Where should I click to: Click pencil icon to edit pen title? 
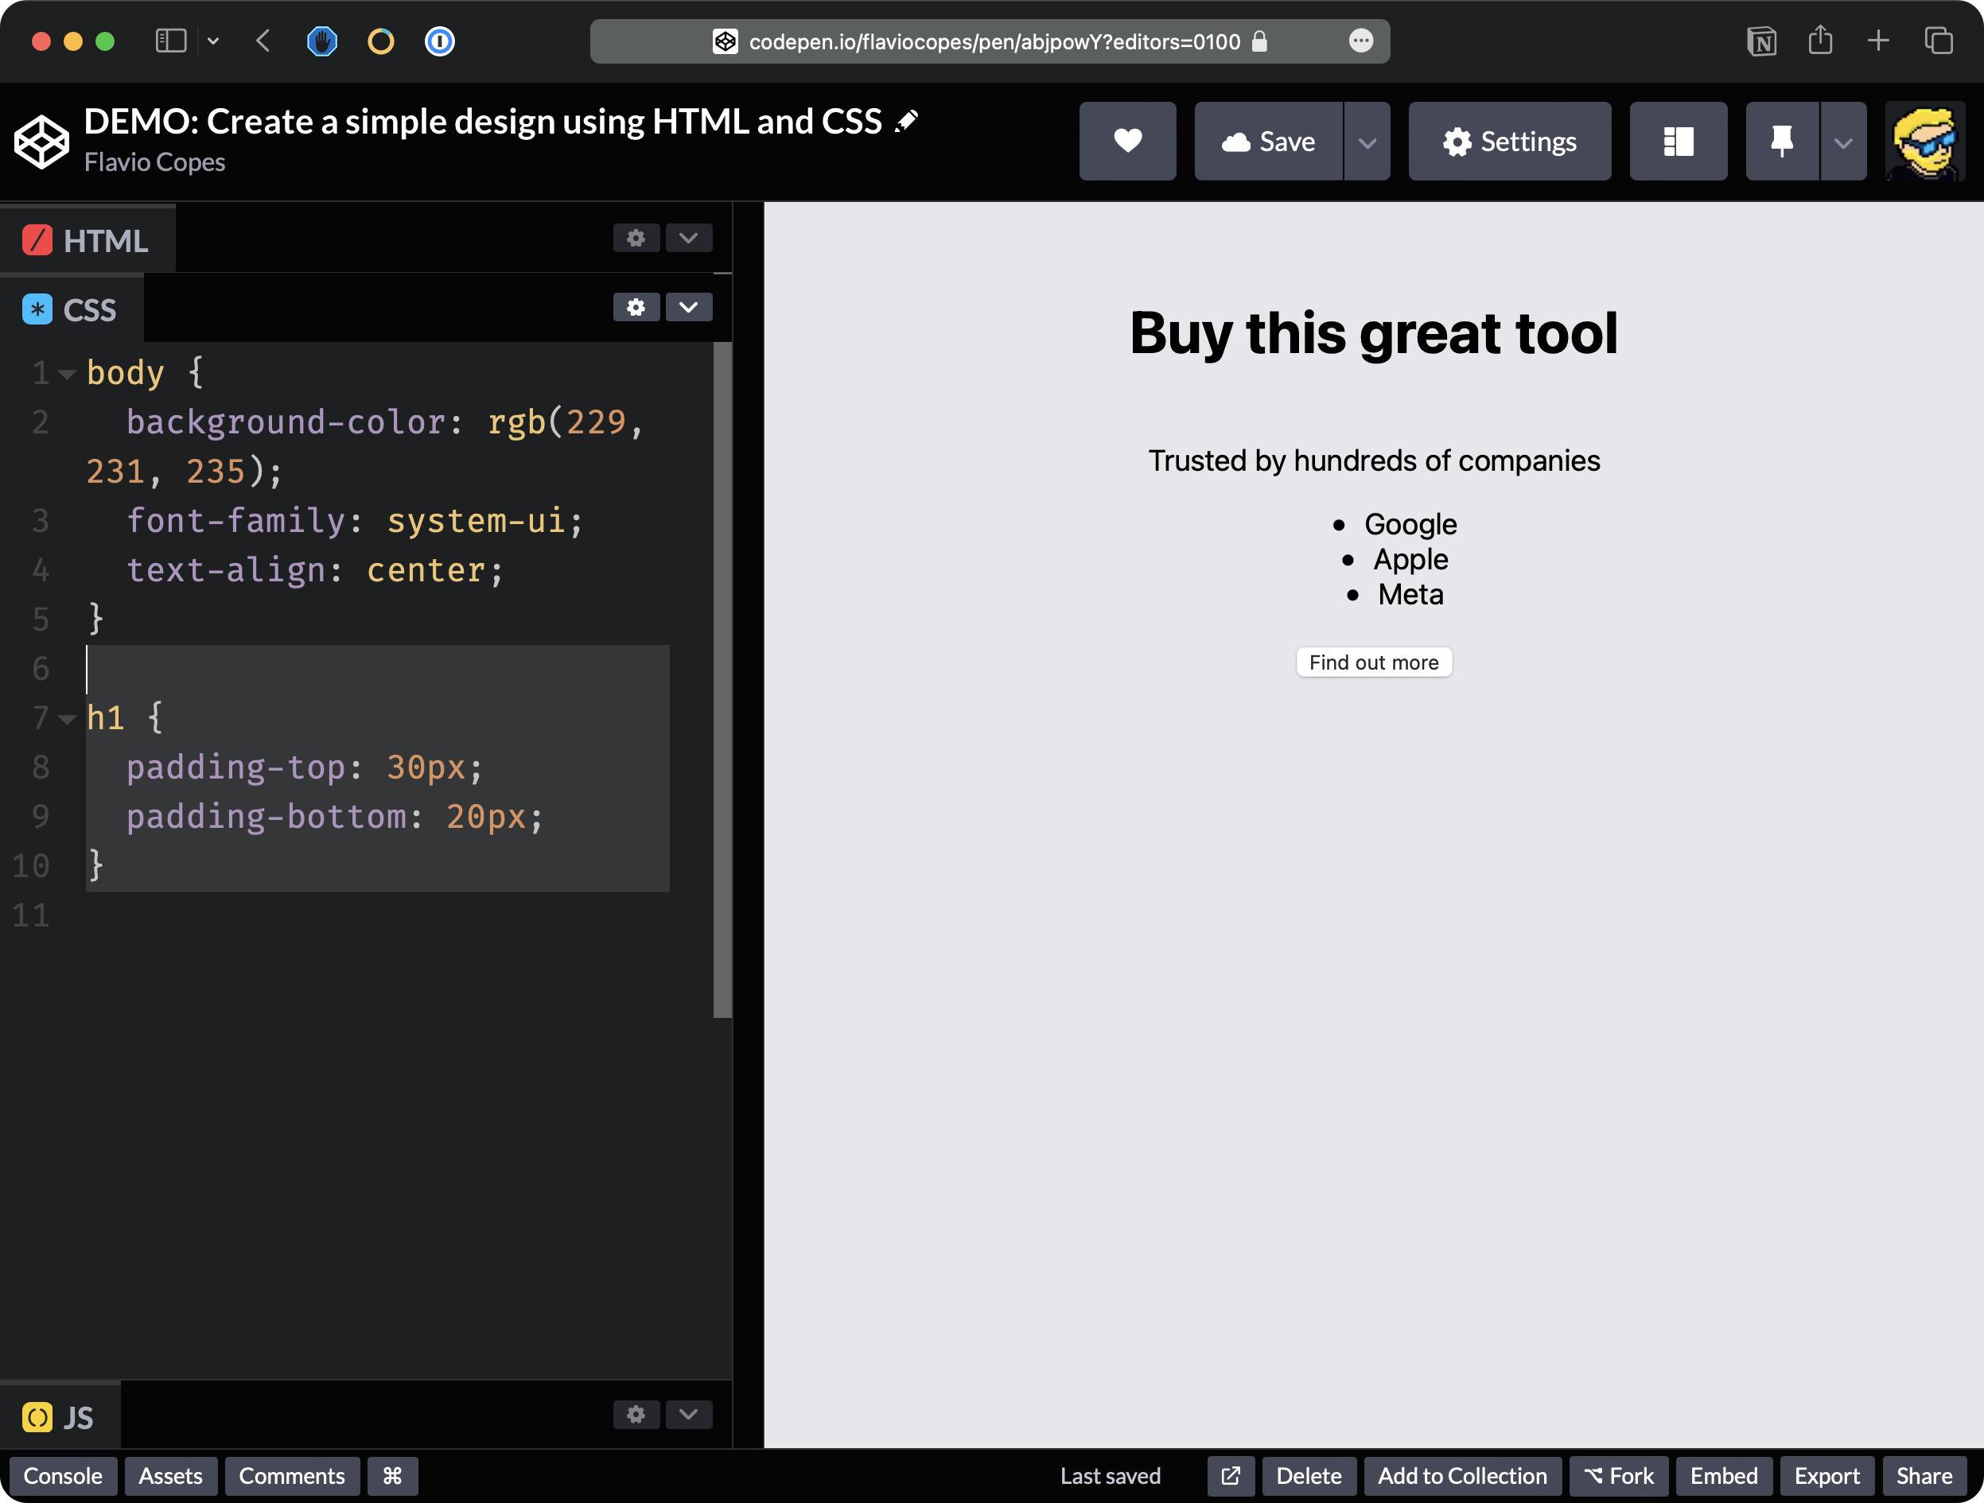pos(907,121)
